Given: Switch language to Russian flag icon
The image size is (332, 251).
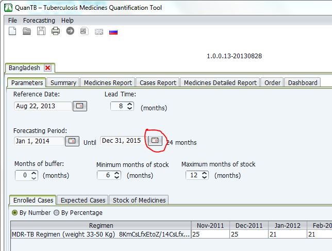Looking at the screenshot, I should tap(113, 32).
